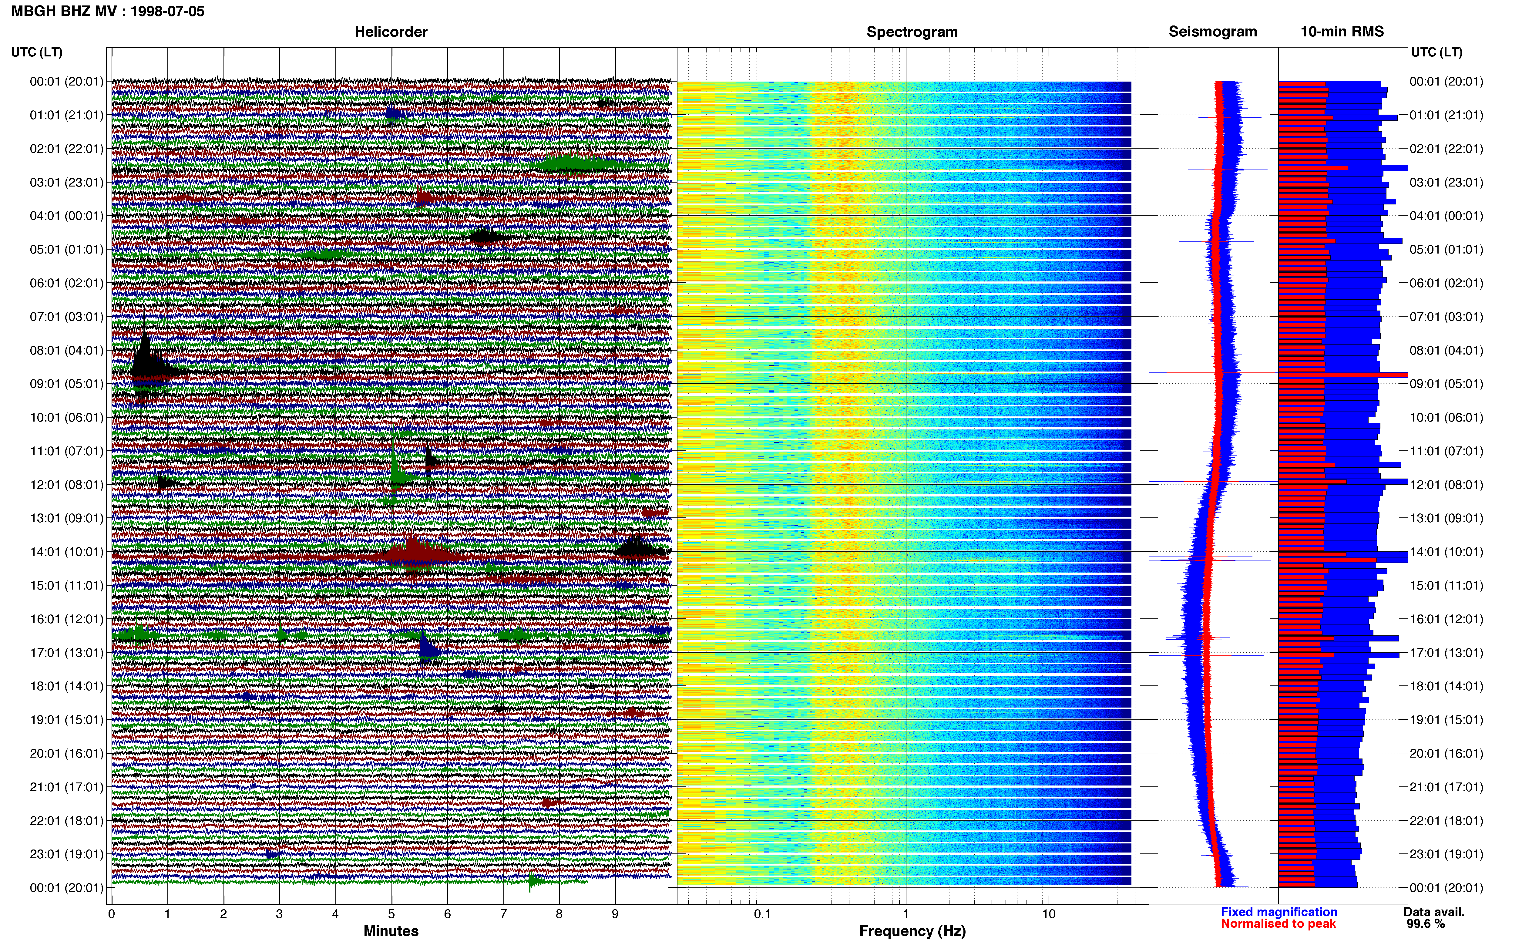
Task: Select the 'Seismogram' panel heading
Action: coord(1212,32)
